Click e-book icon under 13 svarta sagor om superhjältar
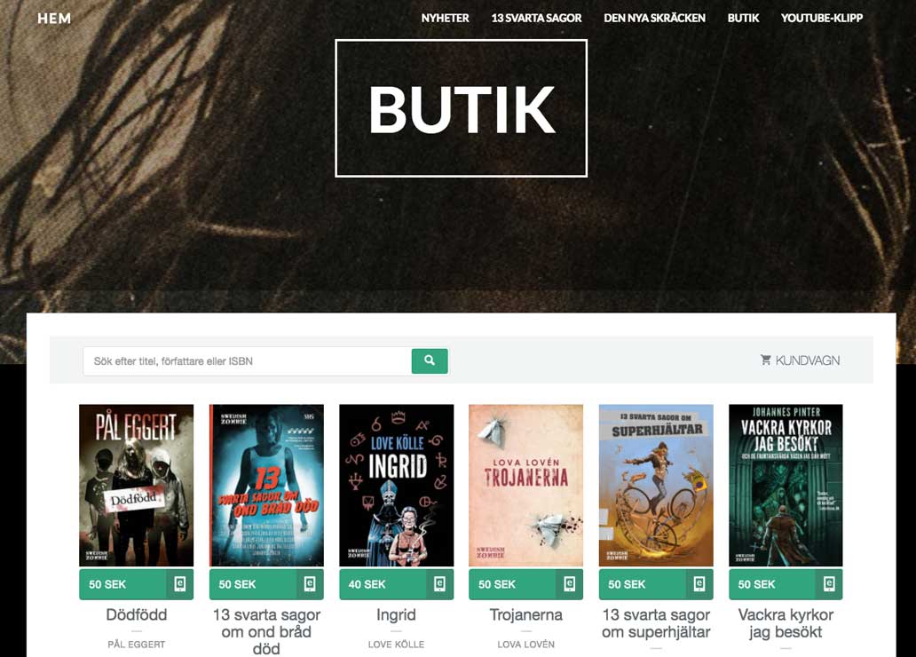 coord(699,584)
